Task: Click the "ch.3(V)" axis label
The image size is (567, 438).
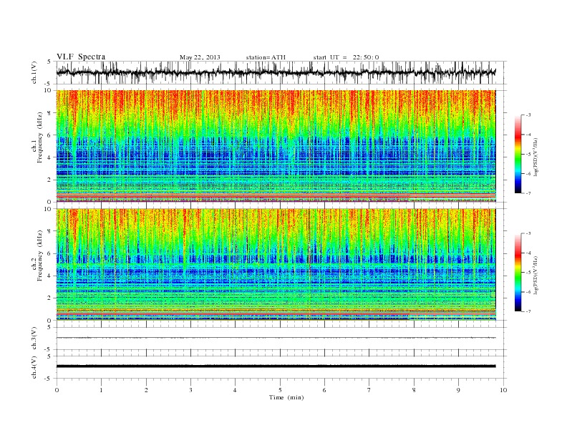Action: pos(34,339)
